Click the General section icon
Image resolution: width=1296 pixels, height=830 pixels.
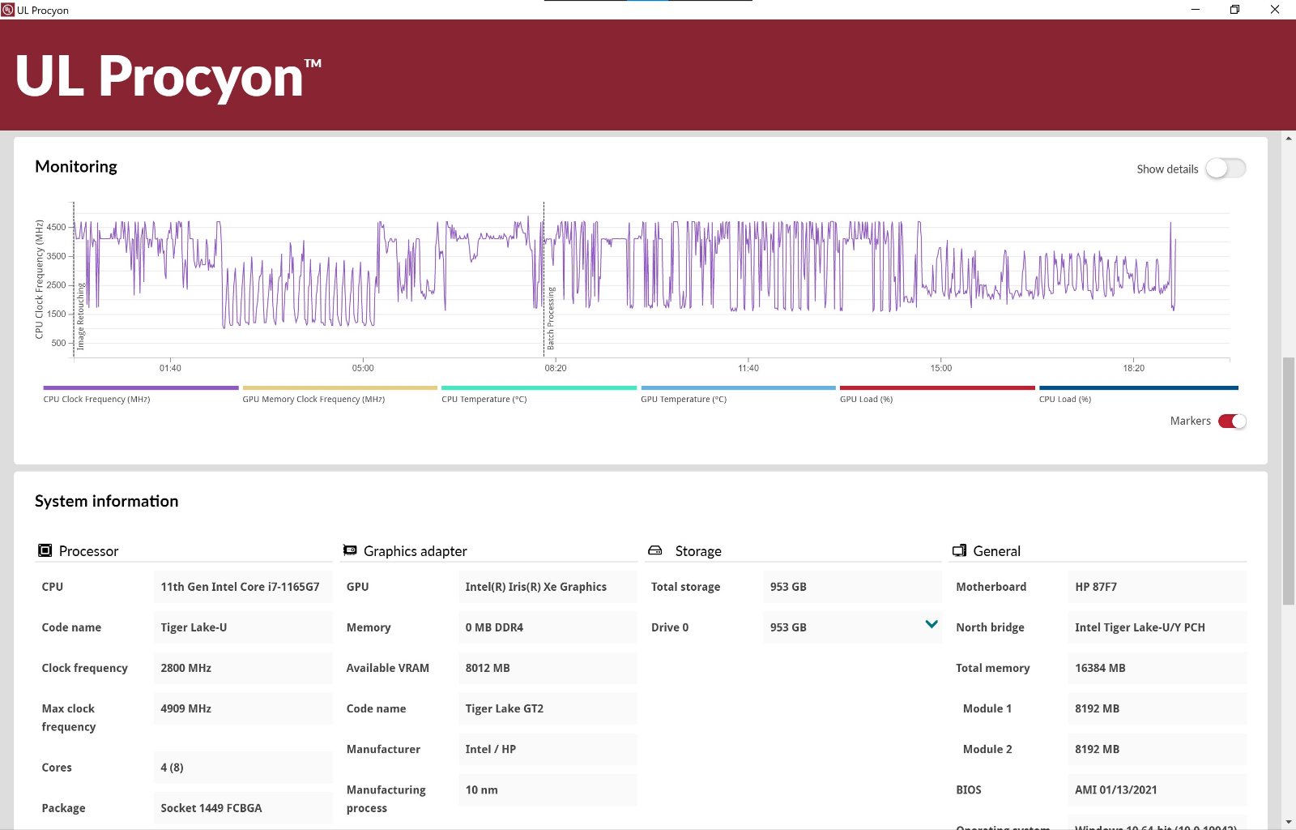coord(960,550)
